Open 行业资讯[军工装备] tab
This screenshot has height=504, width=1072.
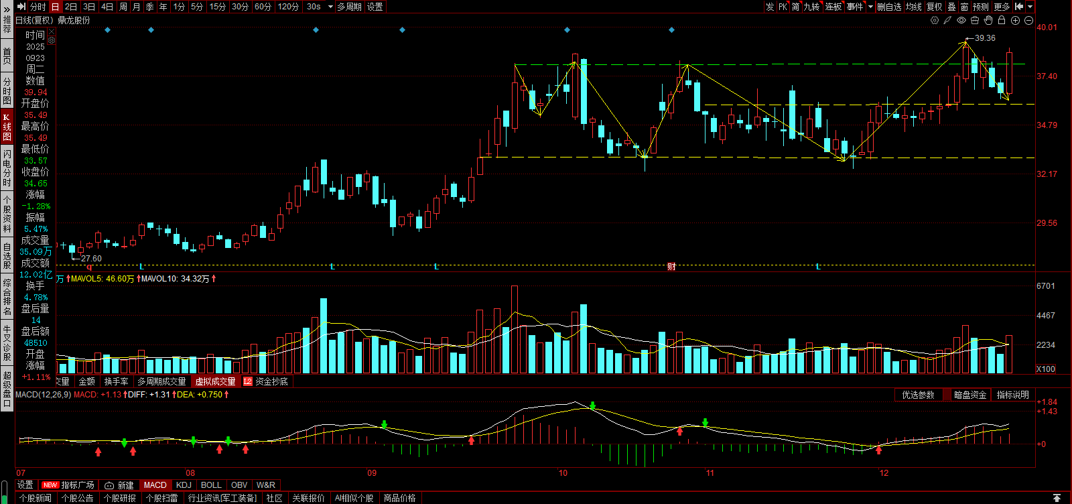(222, 498)
